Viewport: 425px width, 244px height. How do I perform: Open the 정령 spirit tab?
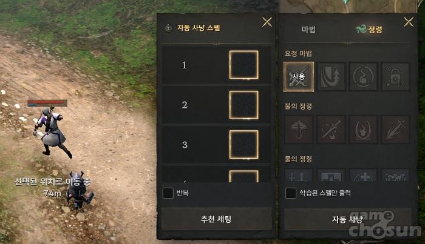[369, 29]
